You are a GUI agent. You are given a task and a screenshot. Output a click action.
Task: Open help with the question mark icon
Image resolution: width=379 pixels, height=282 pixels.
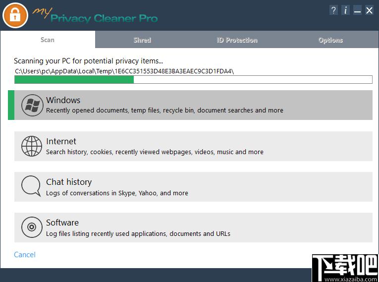click(x=334, y=10)
